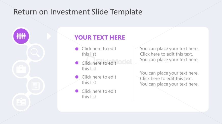Image resolution: width=222 pixels, height=124 pixels.
Task: Click the fourth purple bullet point
Action: click(x=77, y=91)
